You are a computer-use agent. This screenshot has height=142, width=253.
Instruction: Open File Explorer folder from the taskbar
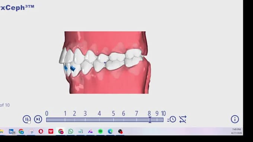1,131
